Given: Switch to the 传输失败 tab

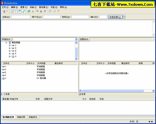Looking at the screenshot, I should coord(21,117).
